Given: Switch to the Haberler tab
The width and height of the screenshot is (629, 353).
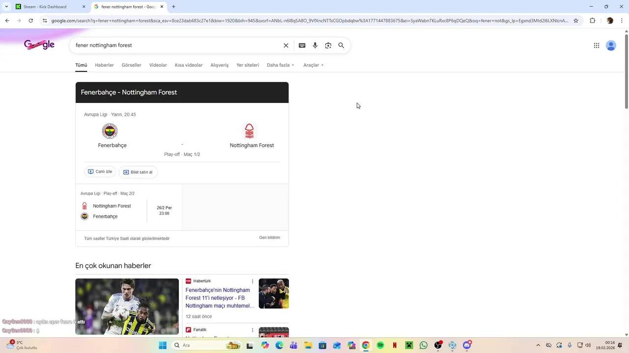Looking at the screenshot, I should point(104,65).
